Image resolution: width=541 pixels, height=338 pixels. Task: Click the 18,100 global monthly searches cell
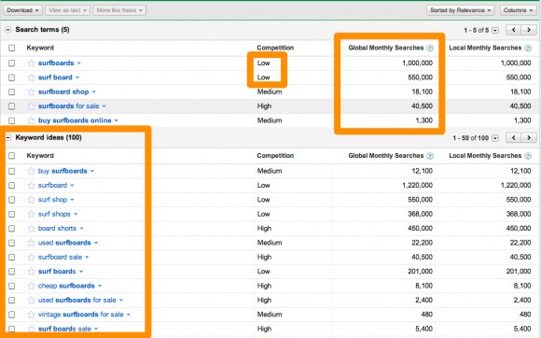(422, 92)
